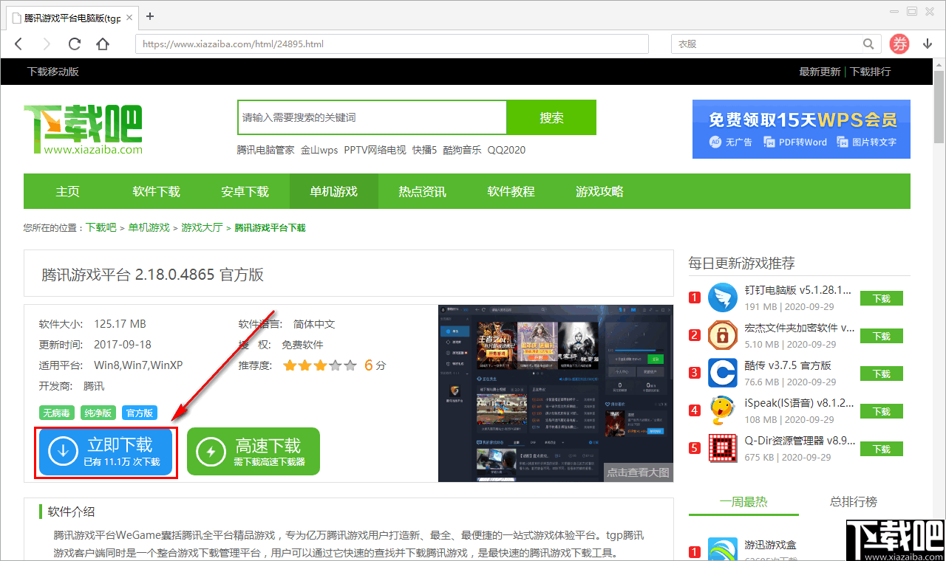Image resolution: width=946 pixels, height=561 pixels.
Task: Open the 腾讯电脑管家 hot link
Action: pyautogui.click(x=267, y=150)
